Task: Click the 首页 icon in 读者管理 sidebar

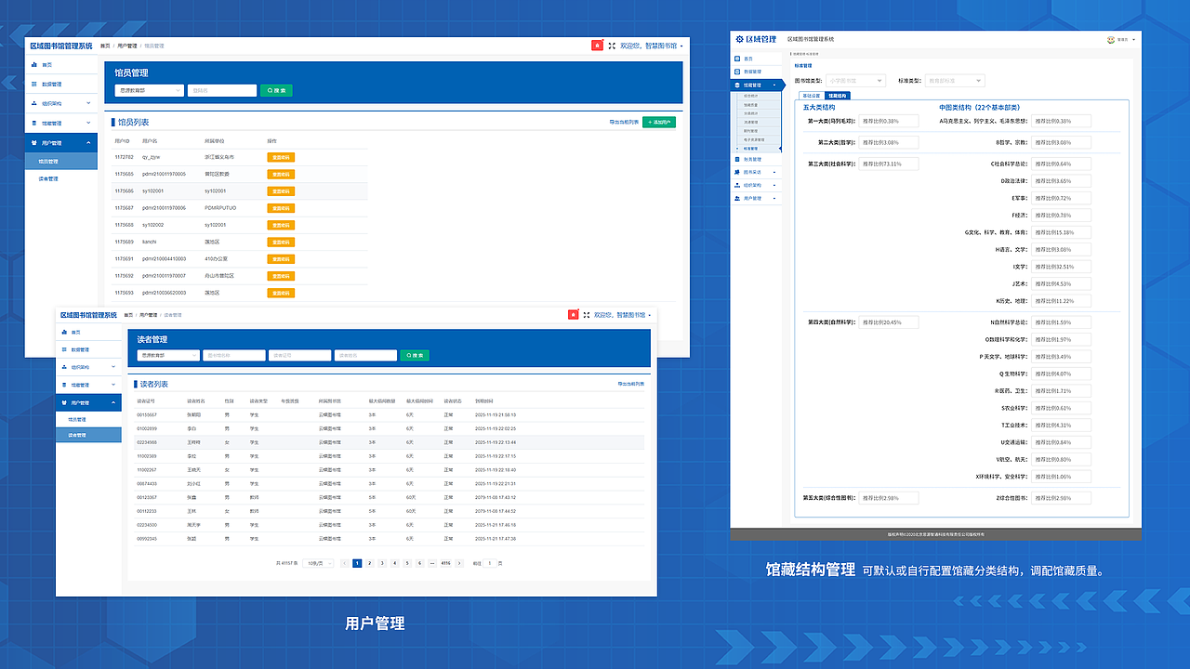Action: coord(64,332)
